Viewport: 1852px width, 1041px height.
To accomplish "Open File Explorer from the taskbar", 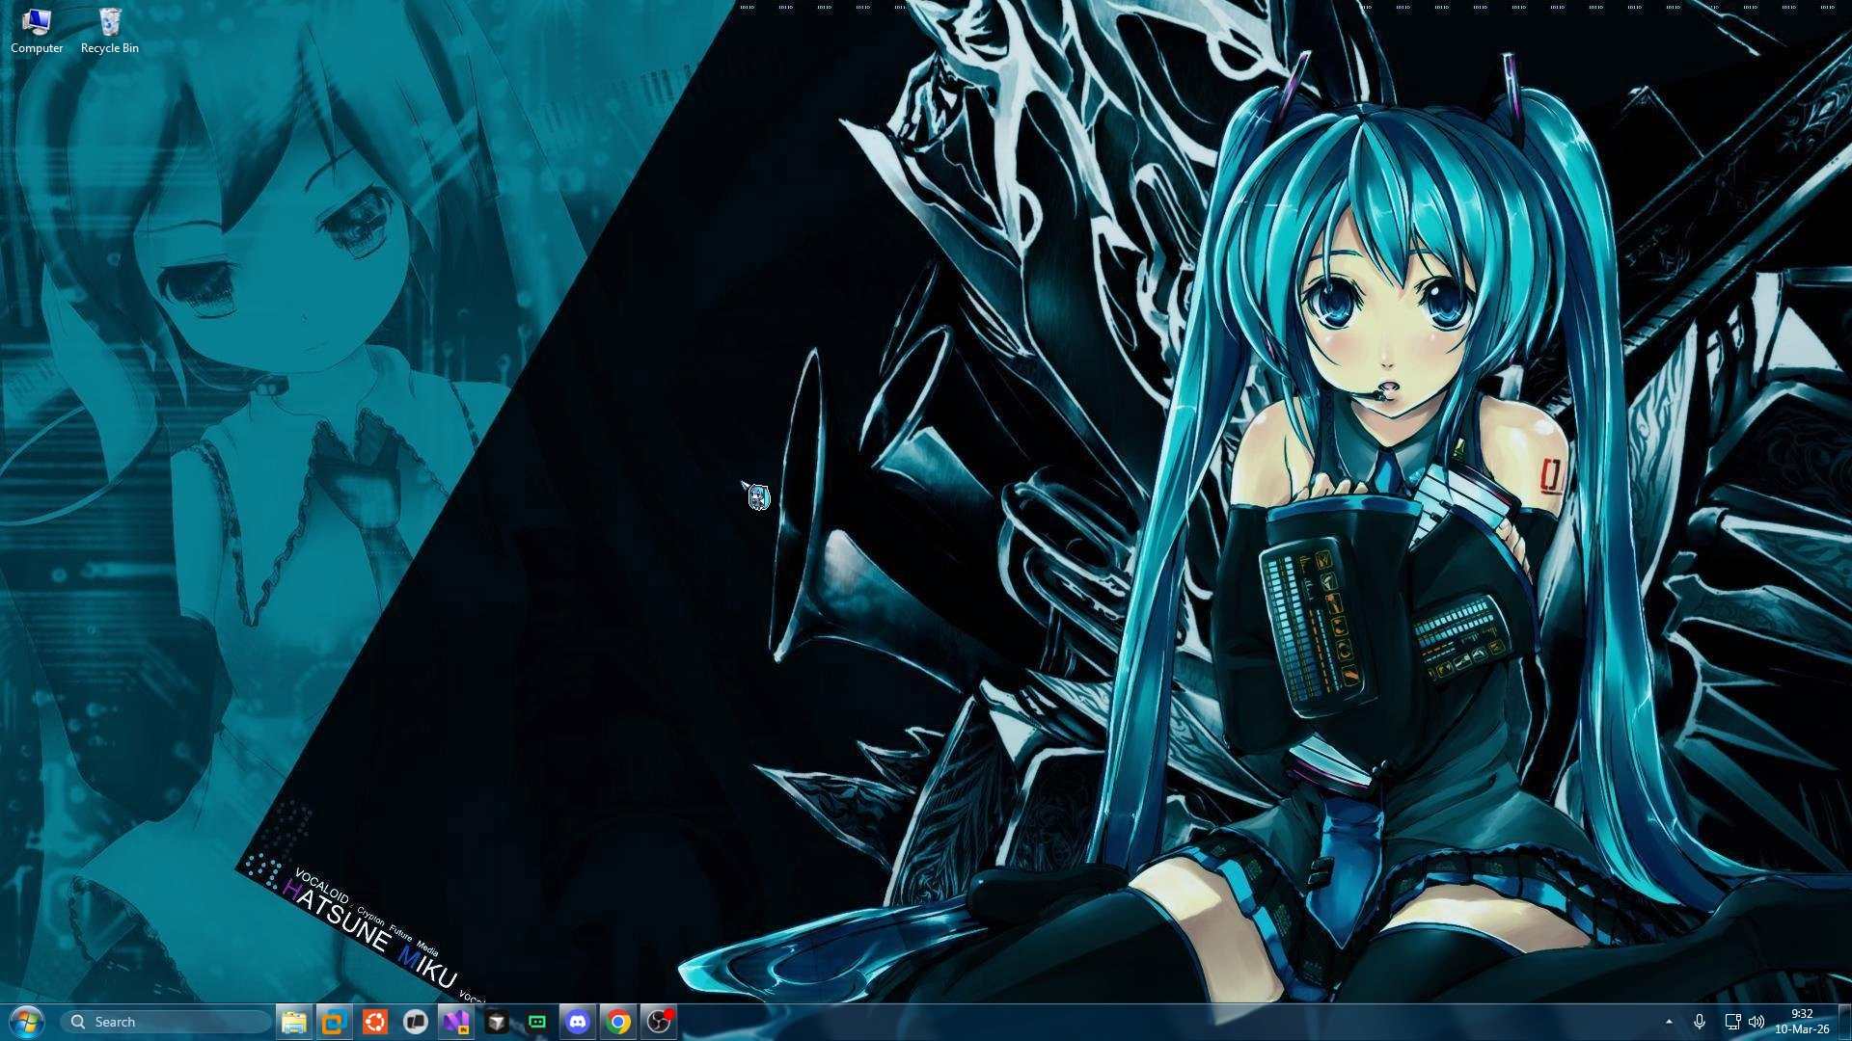I will tap(293, 1022).
